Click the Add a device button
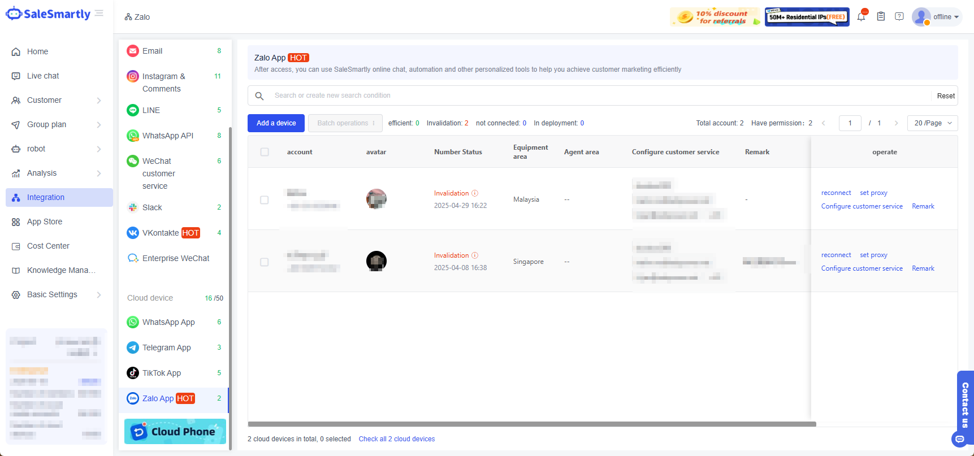This screenshot has height=456, width=974. (x=276, y=123)
